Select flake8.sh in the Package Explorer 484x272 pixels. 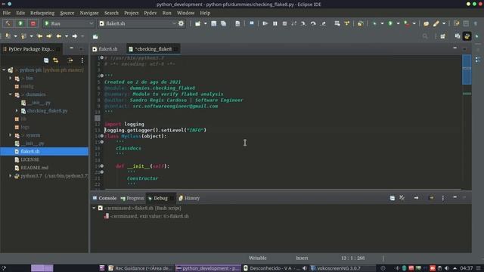pyautogui.click(x=44, y=151)
